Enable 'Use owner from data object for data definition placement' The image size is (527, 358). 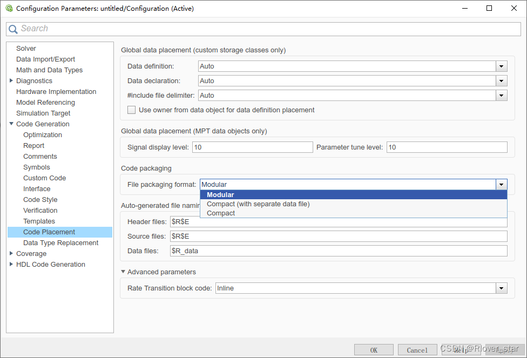[131, 110]
